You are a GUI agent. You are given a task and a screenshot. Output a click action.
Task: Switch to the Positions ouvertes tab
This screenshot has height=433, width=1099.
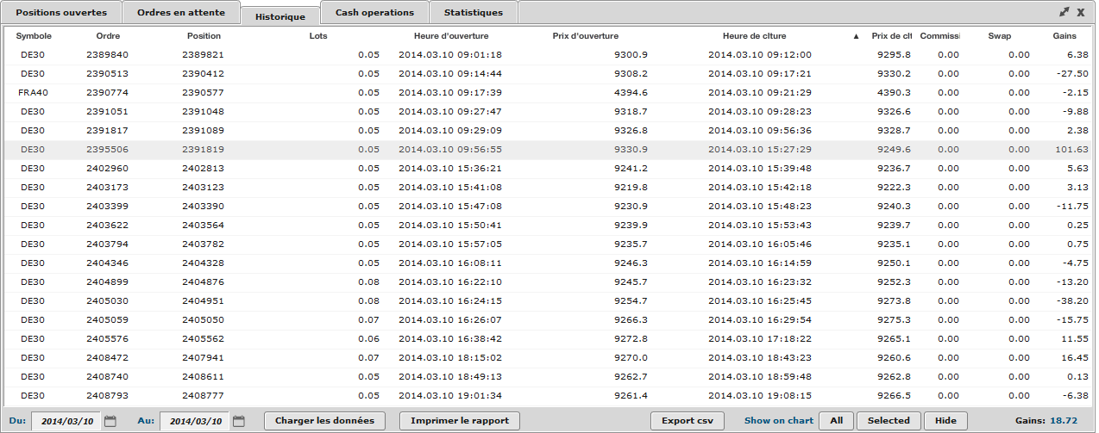(x=61, y=12)
